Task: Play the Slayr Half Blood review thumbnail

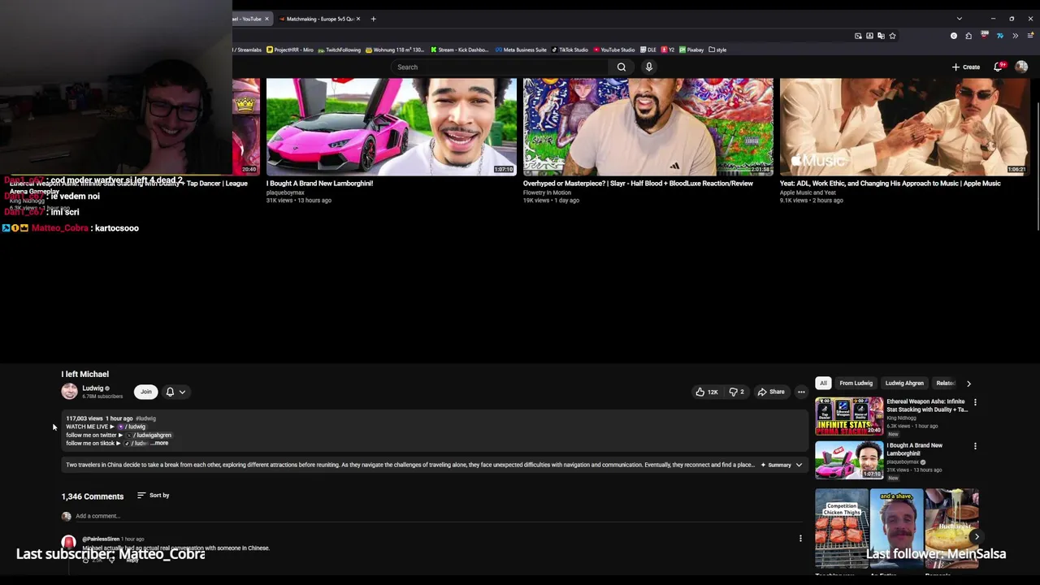Action: coord(648,127)
